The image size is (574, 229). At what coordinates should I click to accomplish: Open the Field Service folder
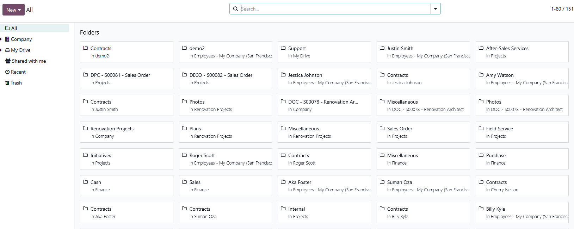click(521, 132)
